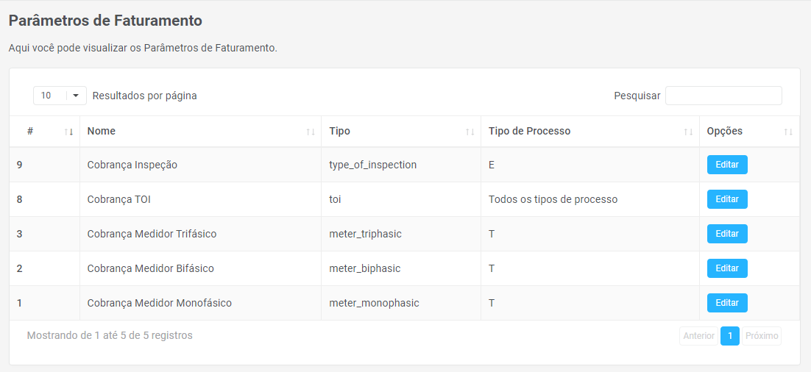Click sort arrows icon in # column
This screenshot has width=811, height=372.
pyautogui.click(x=68, y=132)
